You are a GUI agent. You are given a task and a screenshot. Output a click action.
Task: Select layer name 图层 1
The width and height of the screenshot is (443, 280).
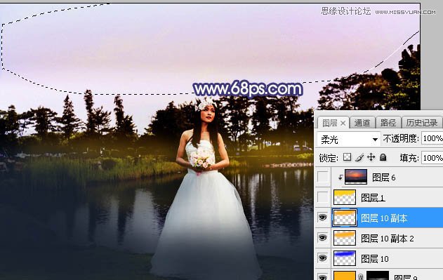[373, 198]
